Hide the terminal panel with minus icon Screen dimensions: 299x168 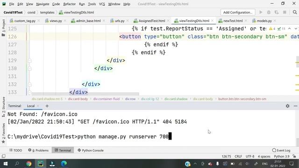pos(295,106)
